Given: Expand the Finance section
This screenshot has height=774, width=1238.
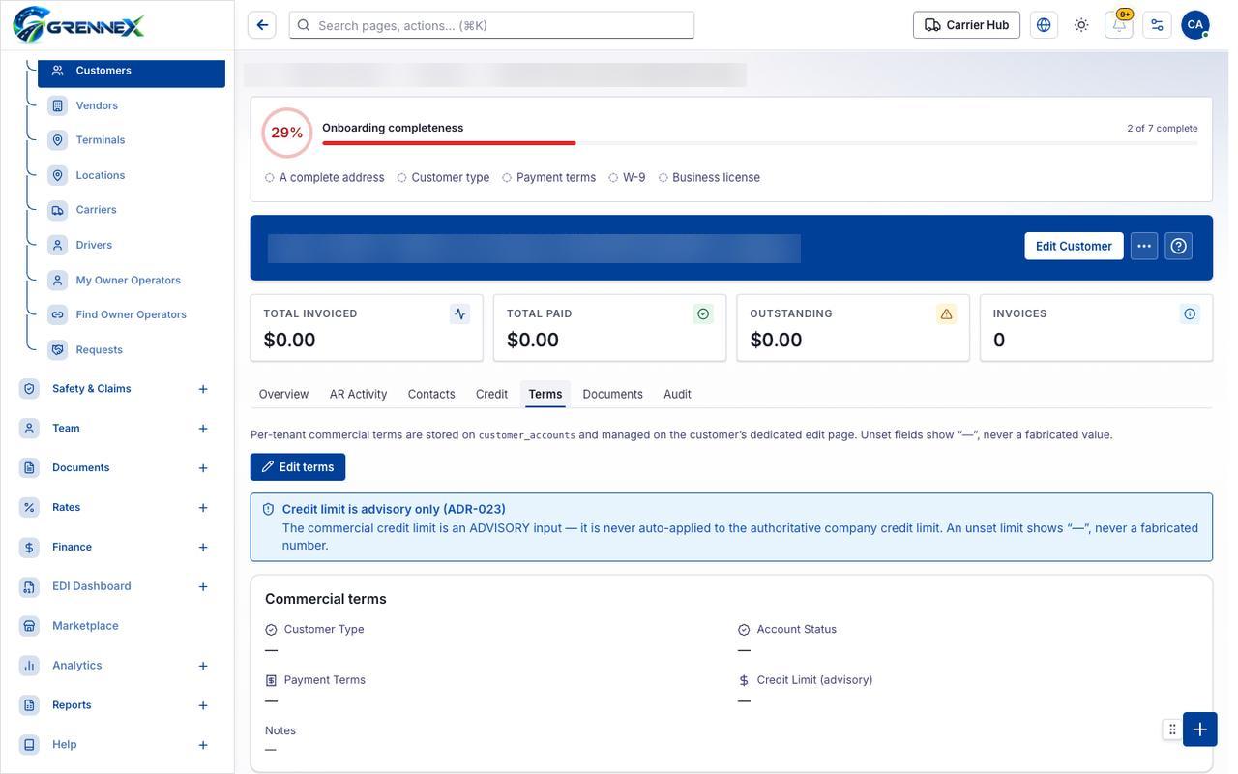Looking at the screenshot, I should click(x=203, y=548).
